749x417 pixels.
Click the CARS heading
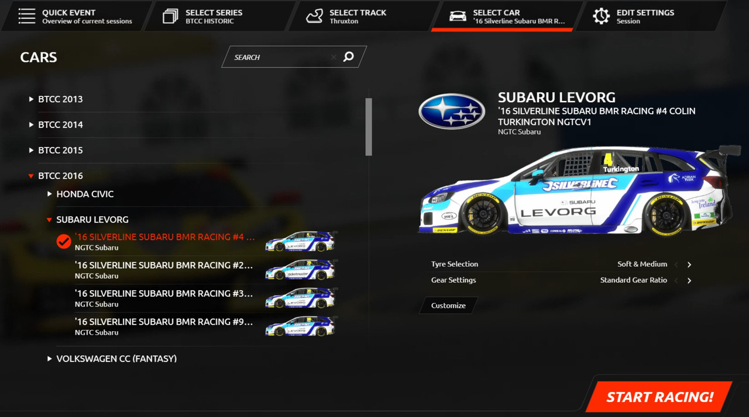point(39,57)
